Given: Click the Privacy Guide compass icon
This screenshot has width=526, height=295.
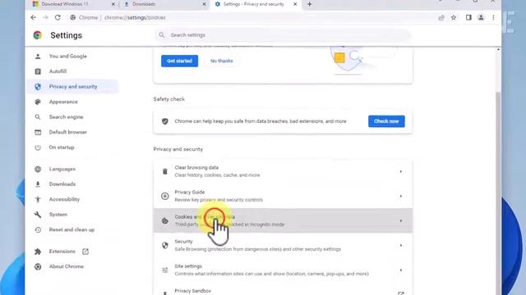Looking at the screenshot, I should coord(164,196).
